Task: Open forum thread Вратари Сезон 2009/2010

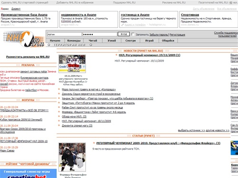Action: (23, 131)
